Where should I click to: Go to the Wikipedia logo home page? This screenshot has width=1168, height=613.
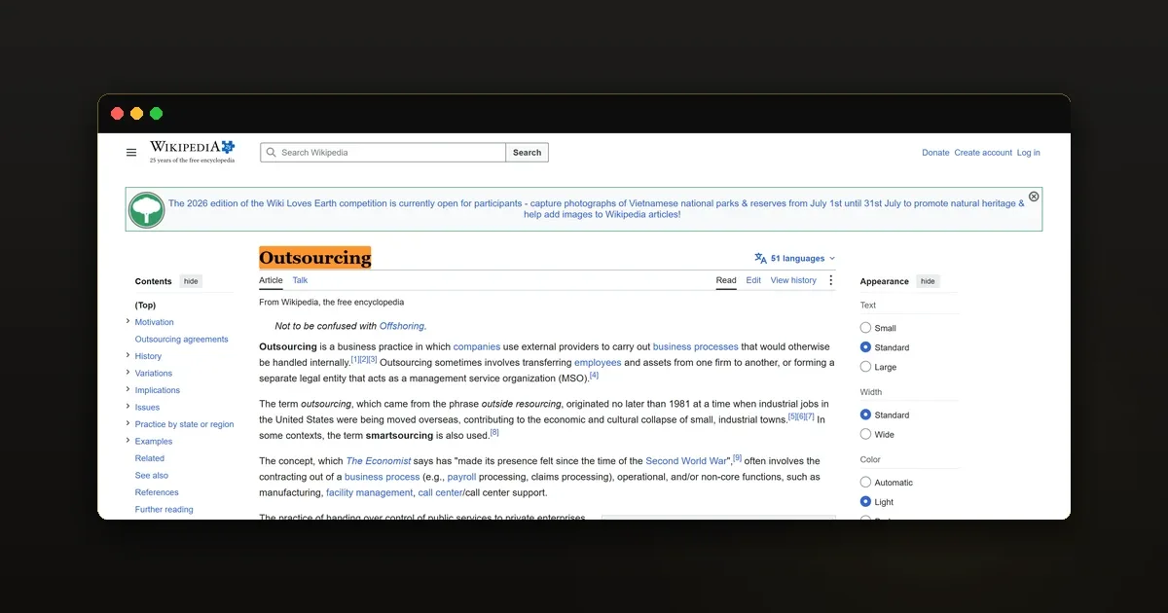point(192,152)
